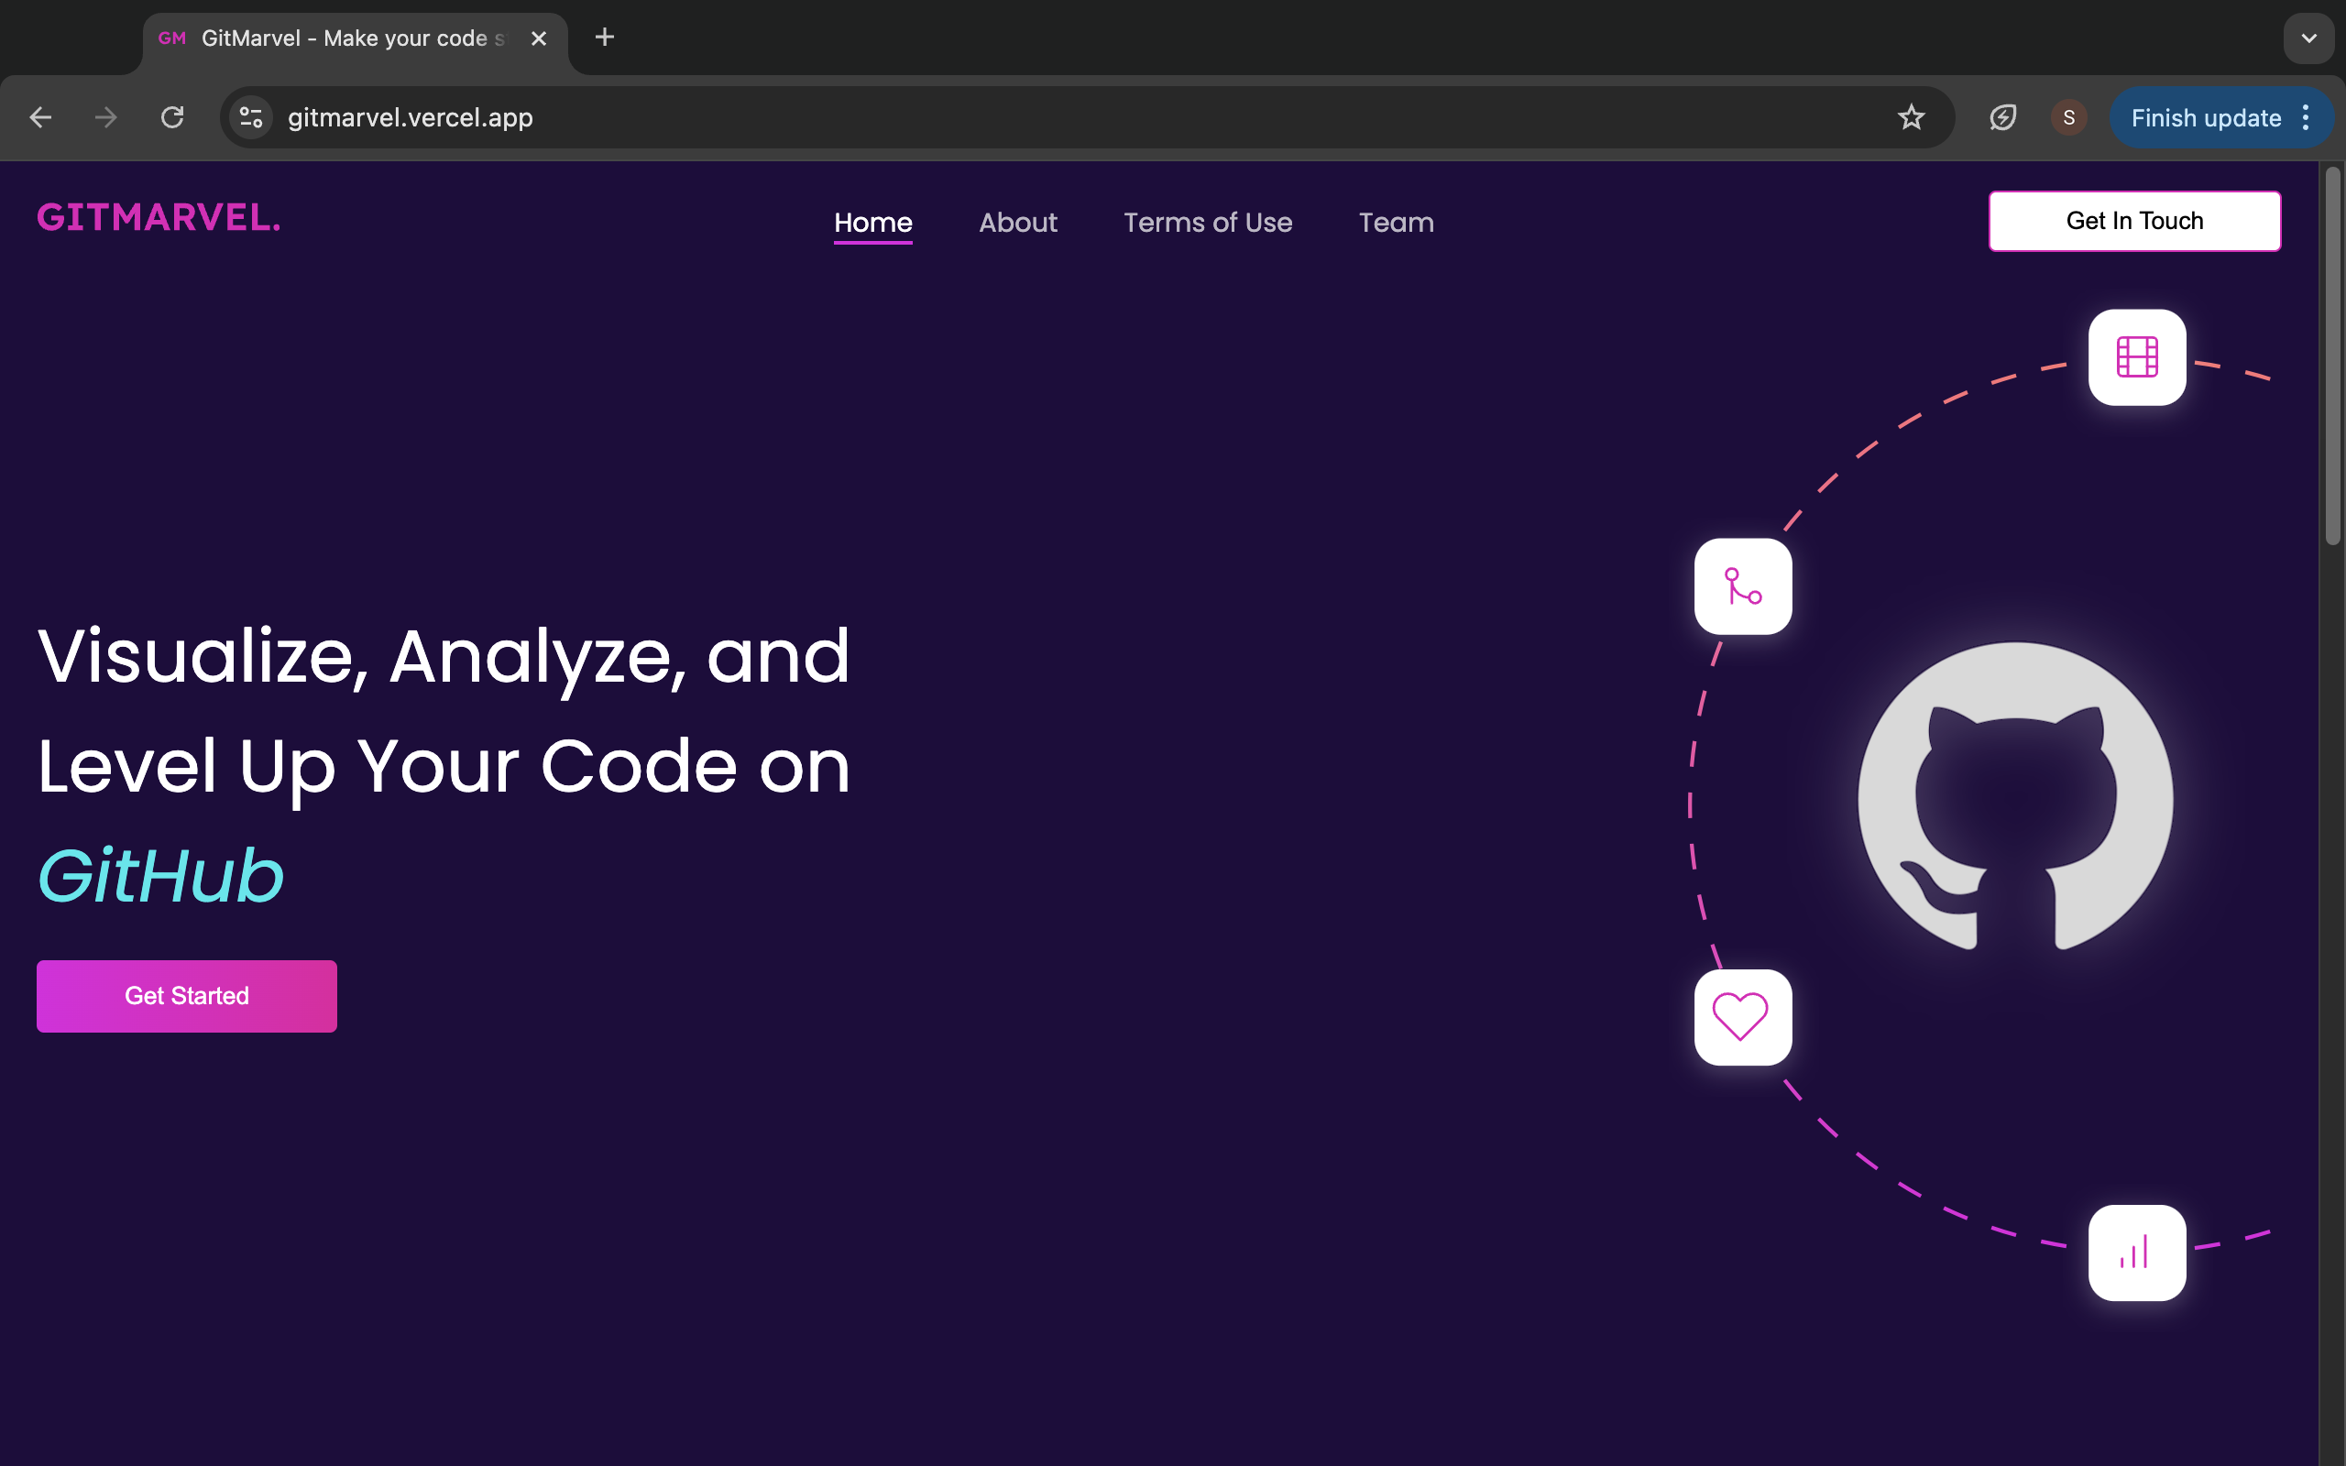Reload the page with refresh icon

pyautogui.click(x=172, y=117)
